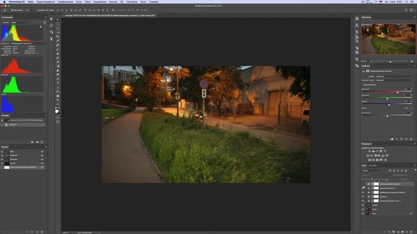Select the Brush tool
The image size is (417, 234).
tap(58, 49)
